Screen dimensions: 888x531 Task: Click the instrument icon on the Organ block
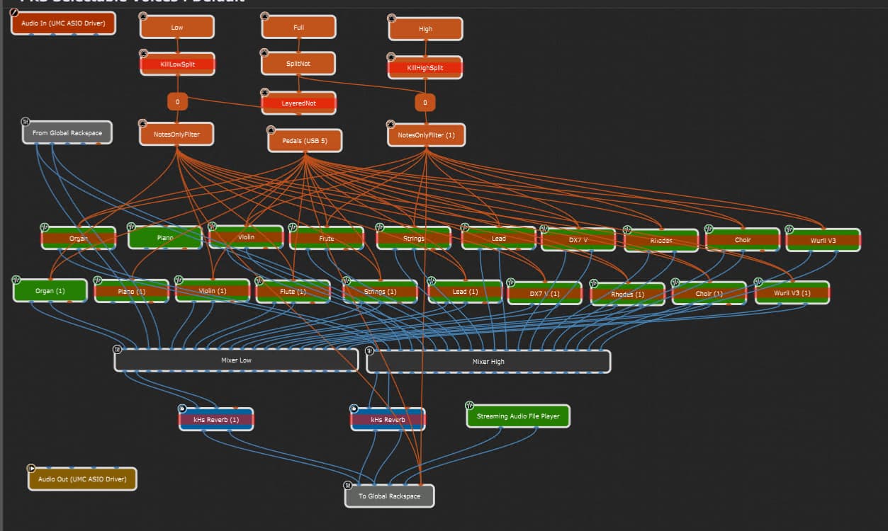44,227
